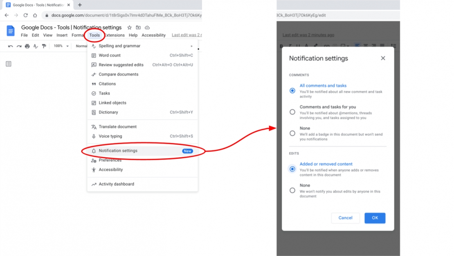The height and width of the screenshot is (256, 454).
Task: Click the Align center icon
Action: click(x=366, y=46)
